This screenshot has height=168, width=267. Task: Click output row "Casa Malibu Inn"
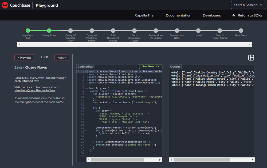213,76
